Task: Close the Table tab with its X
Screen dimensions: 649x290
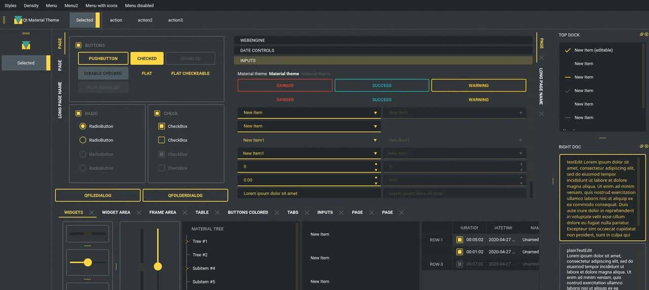Action: [217, 213]
